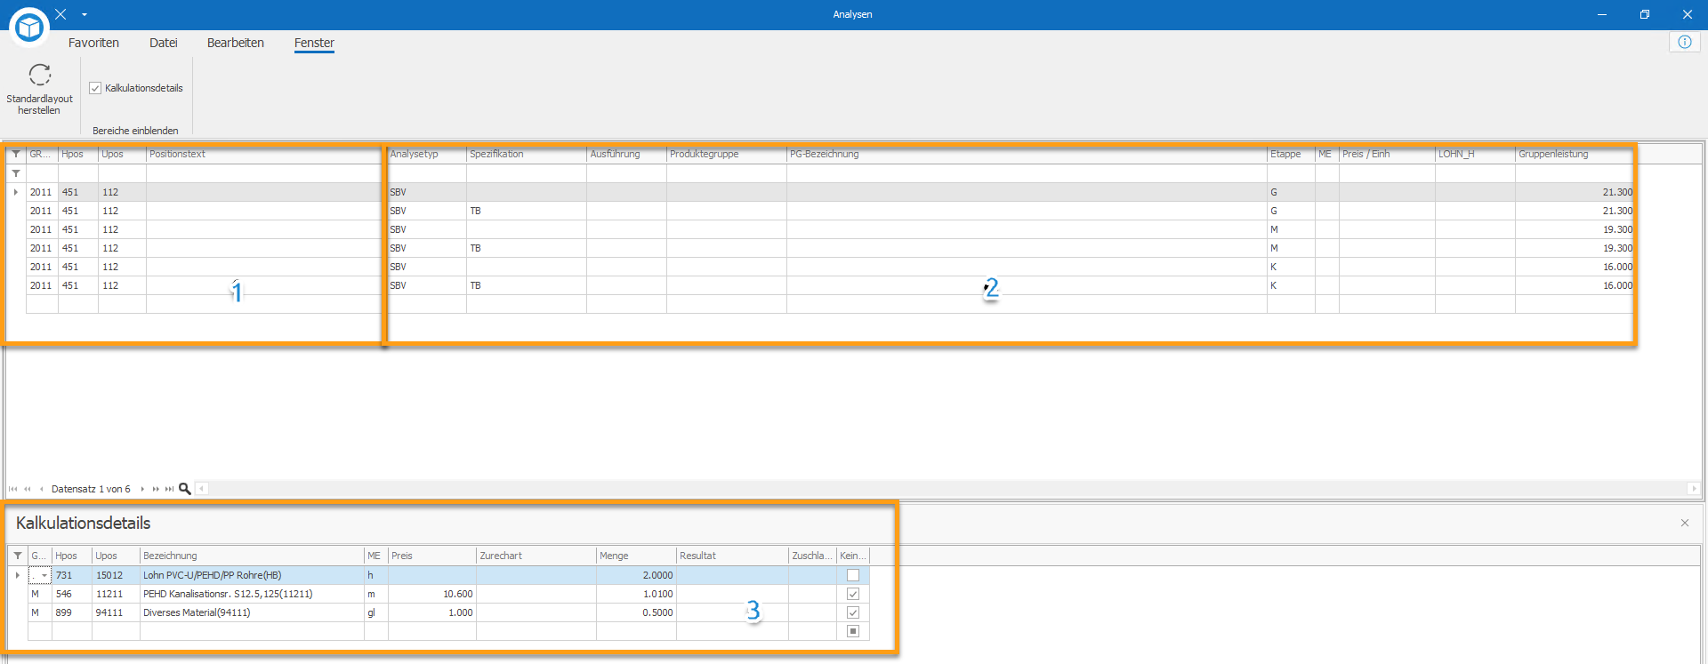
Task: Click the Preis value '10.600'
Action: point(432,594)
